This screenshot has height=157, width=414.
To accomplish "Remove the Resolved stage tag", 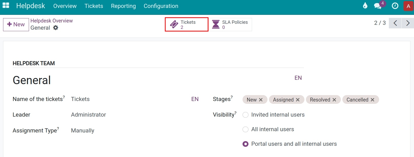I will [x=334, y=100].
